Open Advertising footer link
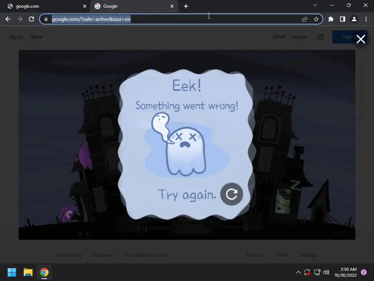This screenshot has height=281, width=374. (x=69, y=255)
